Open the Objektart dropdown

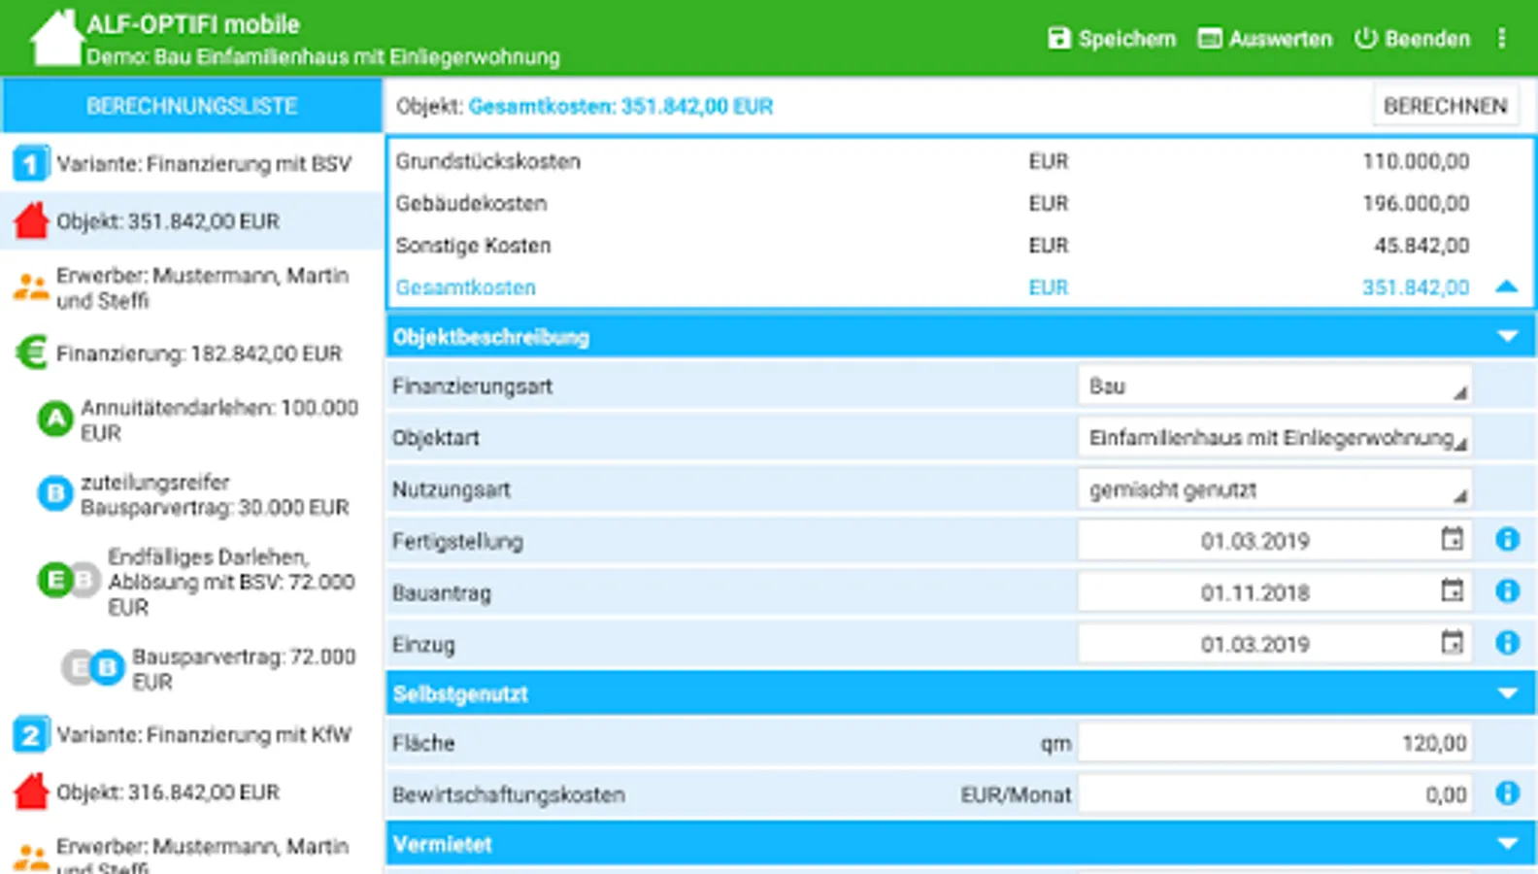[1274, 437]
